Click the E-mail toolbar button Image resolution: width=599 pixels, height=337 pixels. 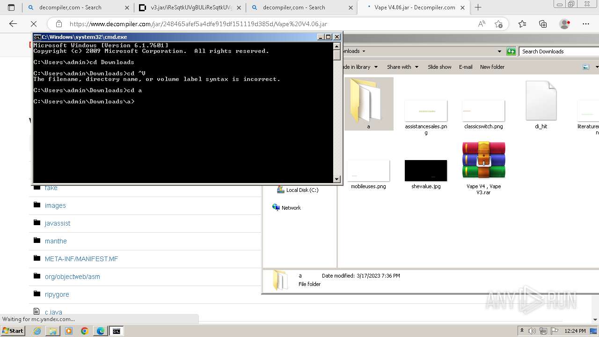(x=466, y=67)
